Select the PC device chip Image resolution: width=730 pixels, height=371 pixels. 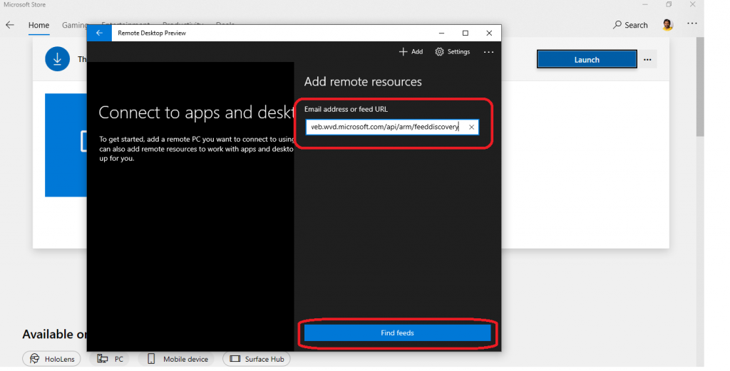(110, 359)
